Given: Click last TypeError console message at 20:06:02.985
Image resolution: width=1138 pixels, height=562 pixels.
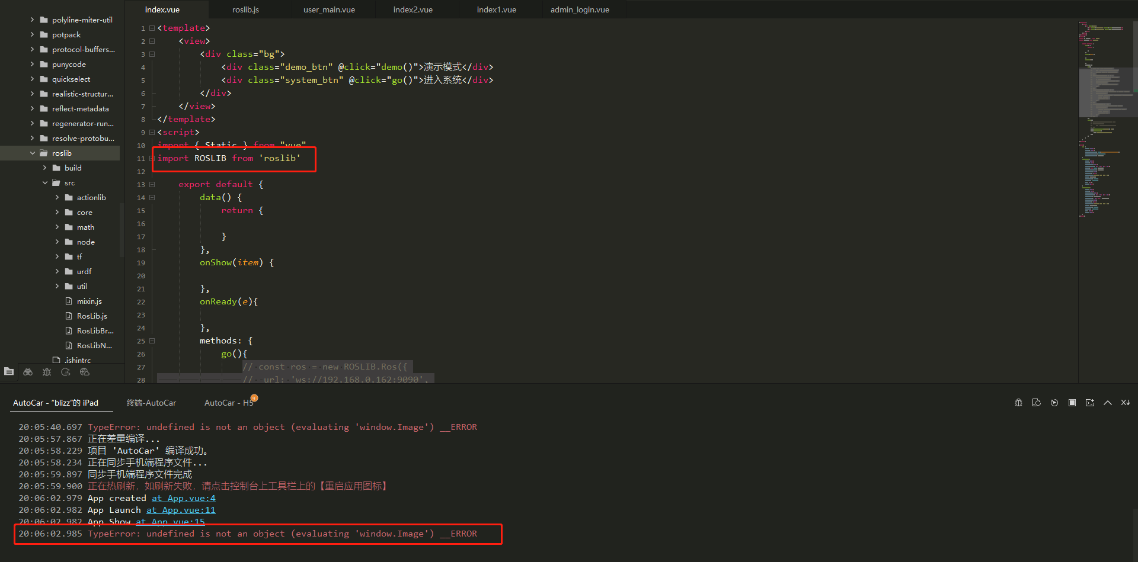Looking at the screenshot, I should pos(248,534).
